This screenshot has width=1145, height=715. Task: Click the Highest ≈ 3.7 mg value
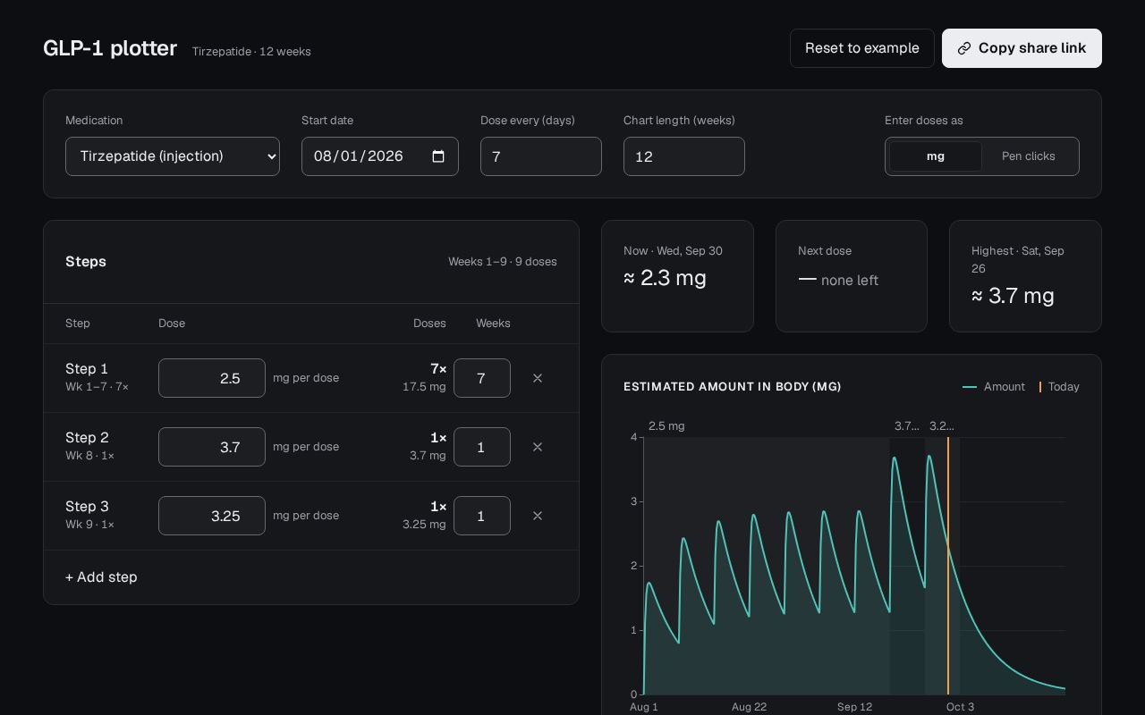pyautogui.click(x=1013, y=296)
